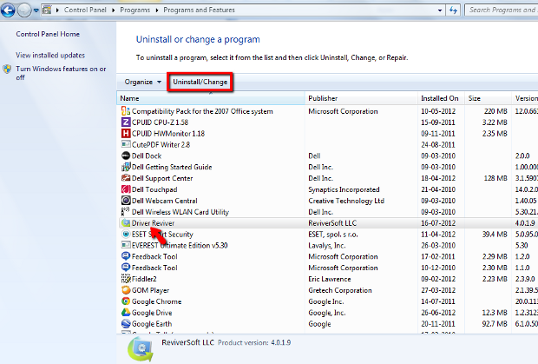538x364 pixels.
Task: Click the Google Drive icon
Action: point(126,313)
